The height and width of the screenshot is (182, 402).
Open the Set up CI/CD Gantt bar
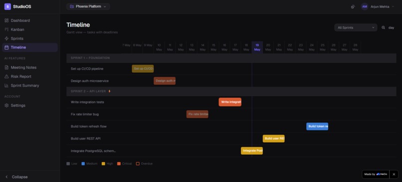click(143, 69)
